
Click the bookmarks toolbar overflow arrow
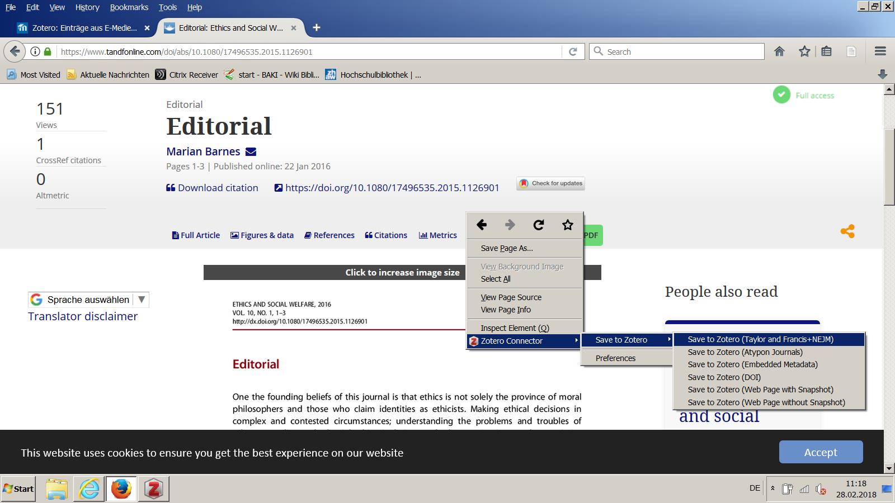coord(883,74)
